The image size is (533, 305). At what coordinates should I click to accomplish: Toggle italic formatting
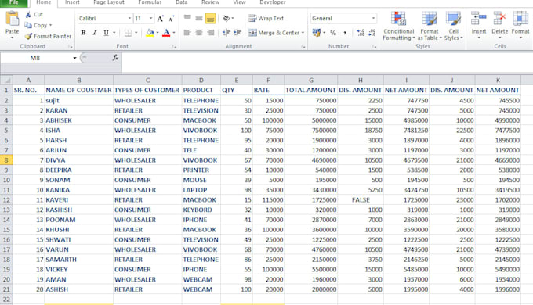[x=95, y=33]
